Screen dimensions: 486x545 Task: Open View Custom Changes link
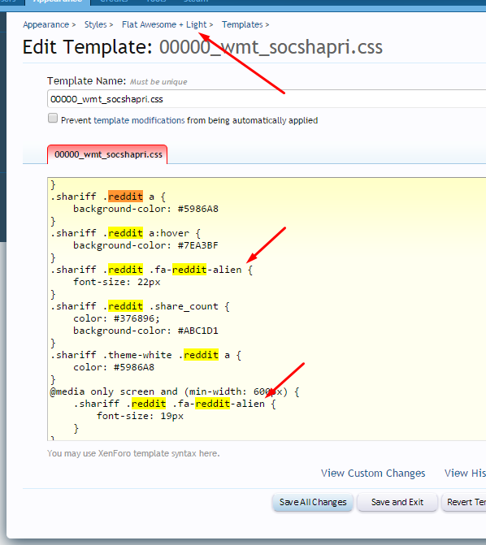tap(373, 474)
